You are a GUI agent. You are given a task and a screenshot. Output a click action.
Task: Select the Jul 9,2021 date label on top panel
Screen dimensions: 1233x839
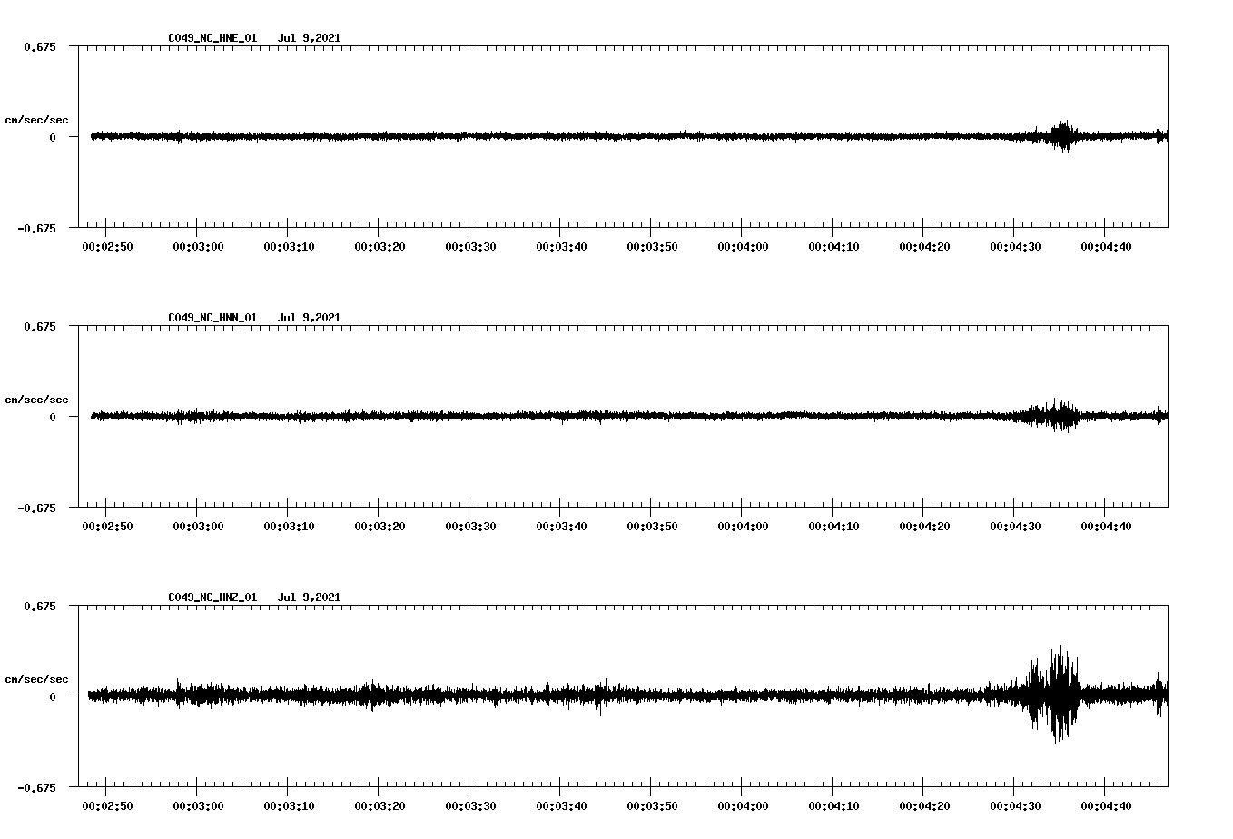tap(309, 38)
